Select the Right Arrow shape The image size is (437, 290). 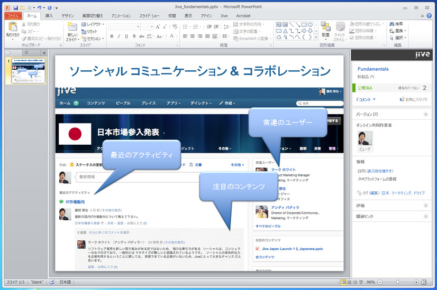tap(304, 31)
